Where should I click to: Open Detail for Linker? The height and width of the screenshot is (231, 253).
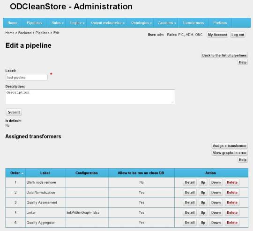pos(190,213)
